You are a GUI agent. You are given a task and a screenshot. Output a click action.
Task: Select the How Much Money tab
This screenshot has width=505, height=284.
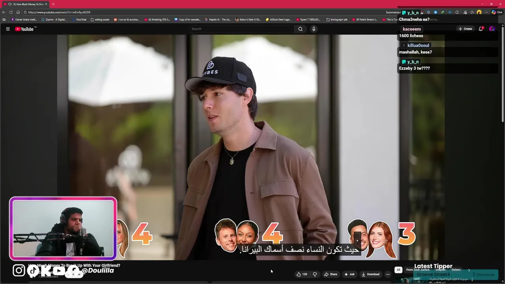26,4
